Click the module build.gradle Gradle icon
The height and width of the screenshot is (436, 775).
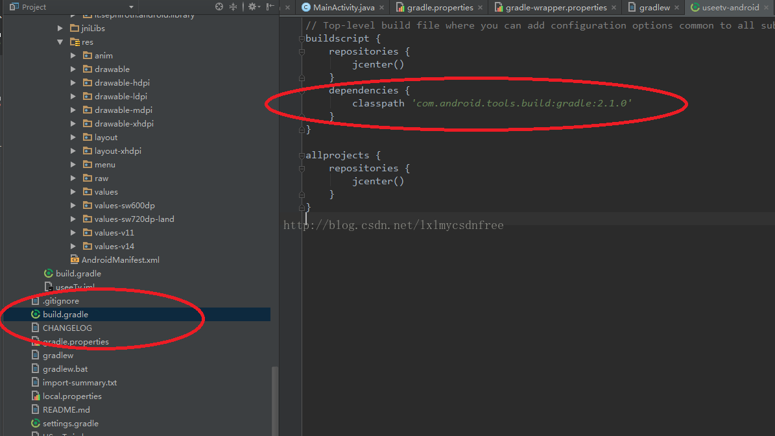click(x=49, y=273)
